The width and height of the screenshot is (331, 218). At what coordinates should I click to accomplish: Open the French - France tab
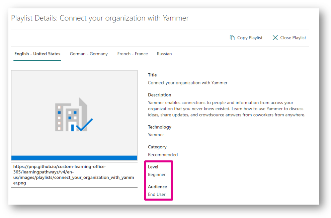(133, 54)
